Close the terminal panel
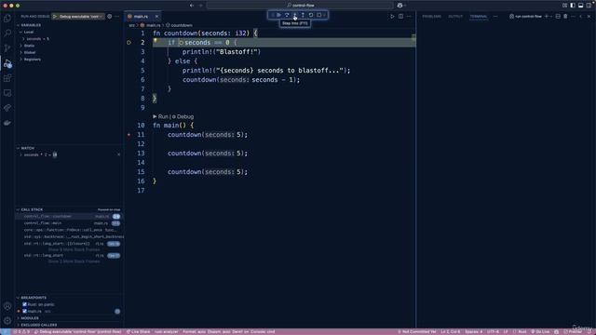The height and width of the screenshot is (335, 596). point(589,17)
